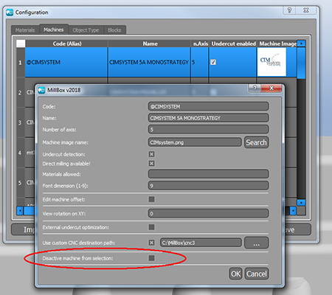This screenshot has height=295, width=332.
Task: Click the Cancel button
Action: (x=257, y=274)
